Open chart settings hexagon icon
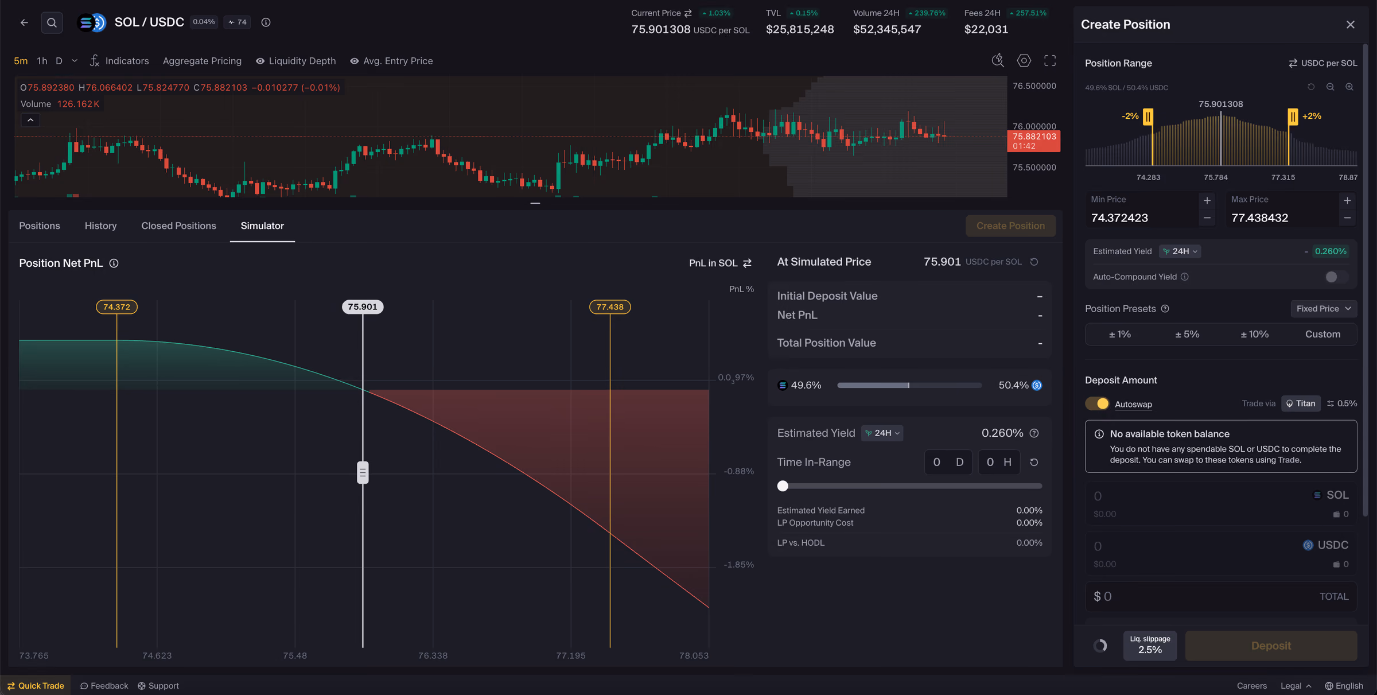 [1024, 60]
